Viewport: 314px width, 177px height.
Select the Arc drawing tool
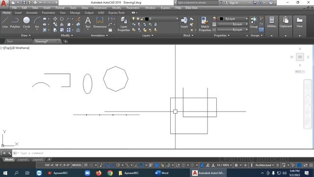(x=37, y=22)
